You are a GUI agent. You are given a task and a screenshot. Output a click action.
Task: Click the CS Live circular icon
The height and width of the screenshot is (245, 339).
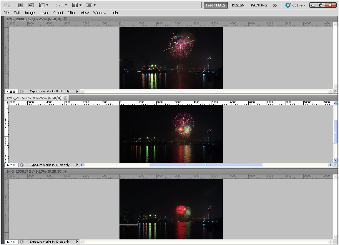(288, 5)
